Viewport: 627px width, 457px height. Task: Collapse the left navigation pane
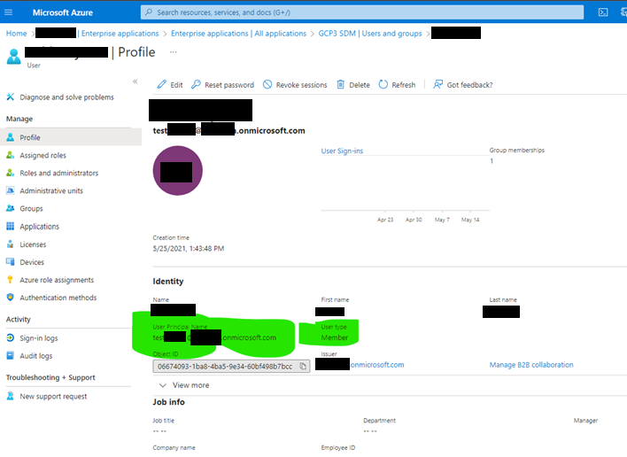point(135,81)
